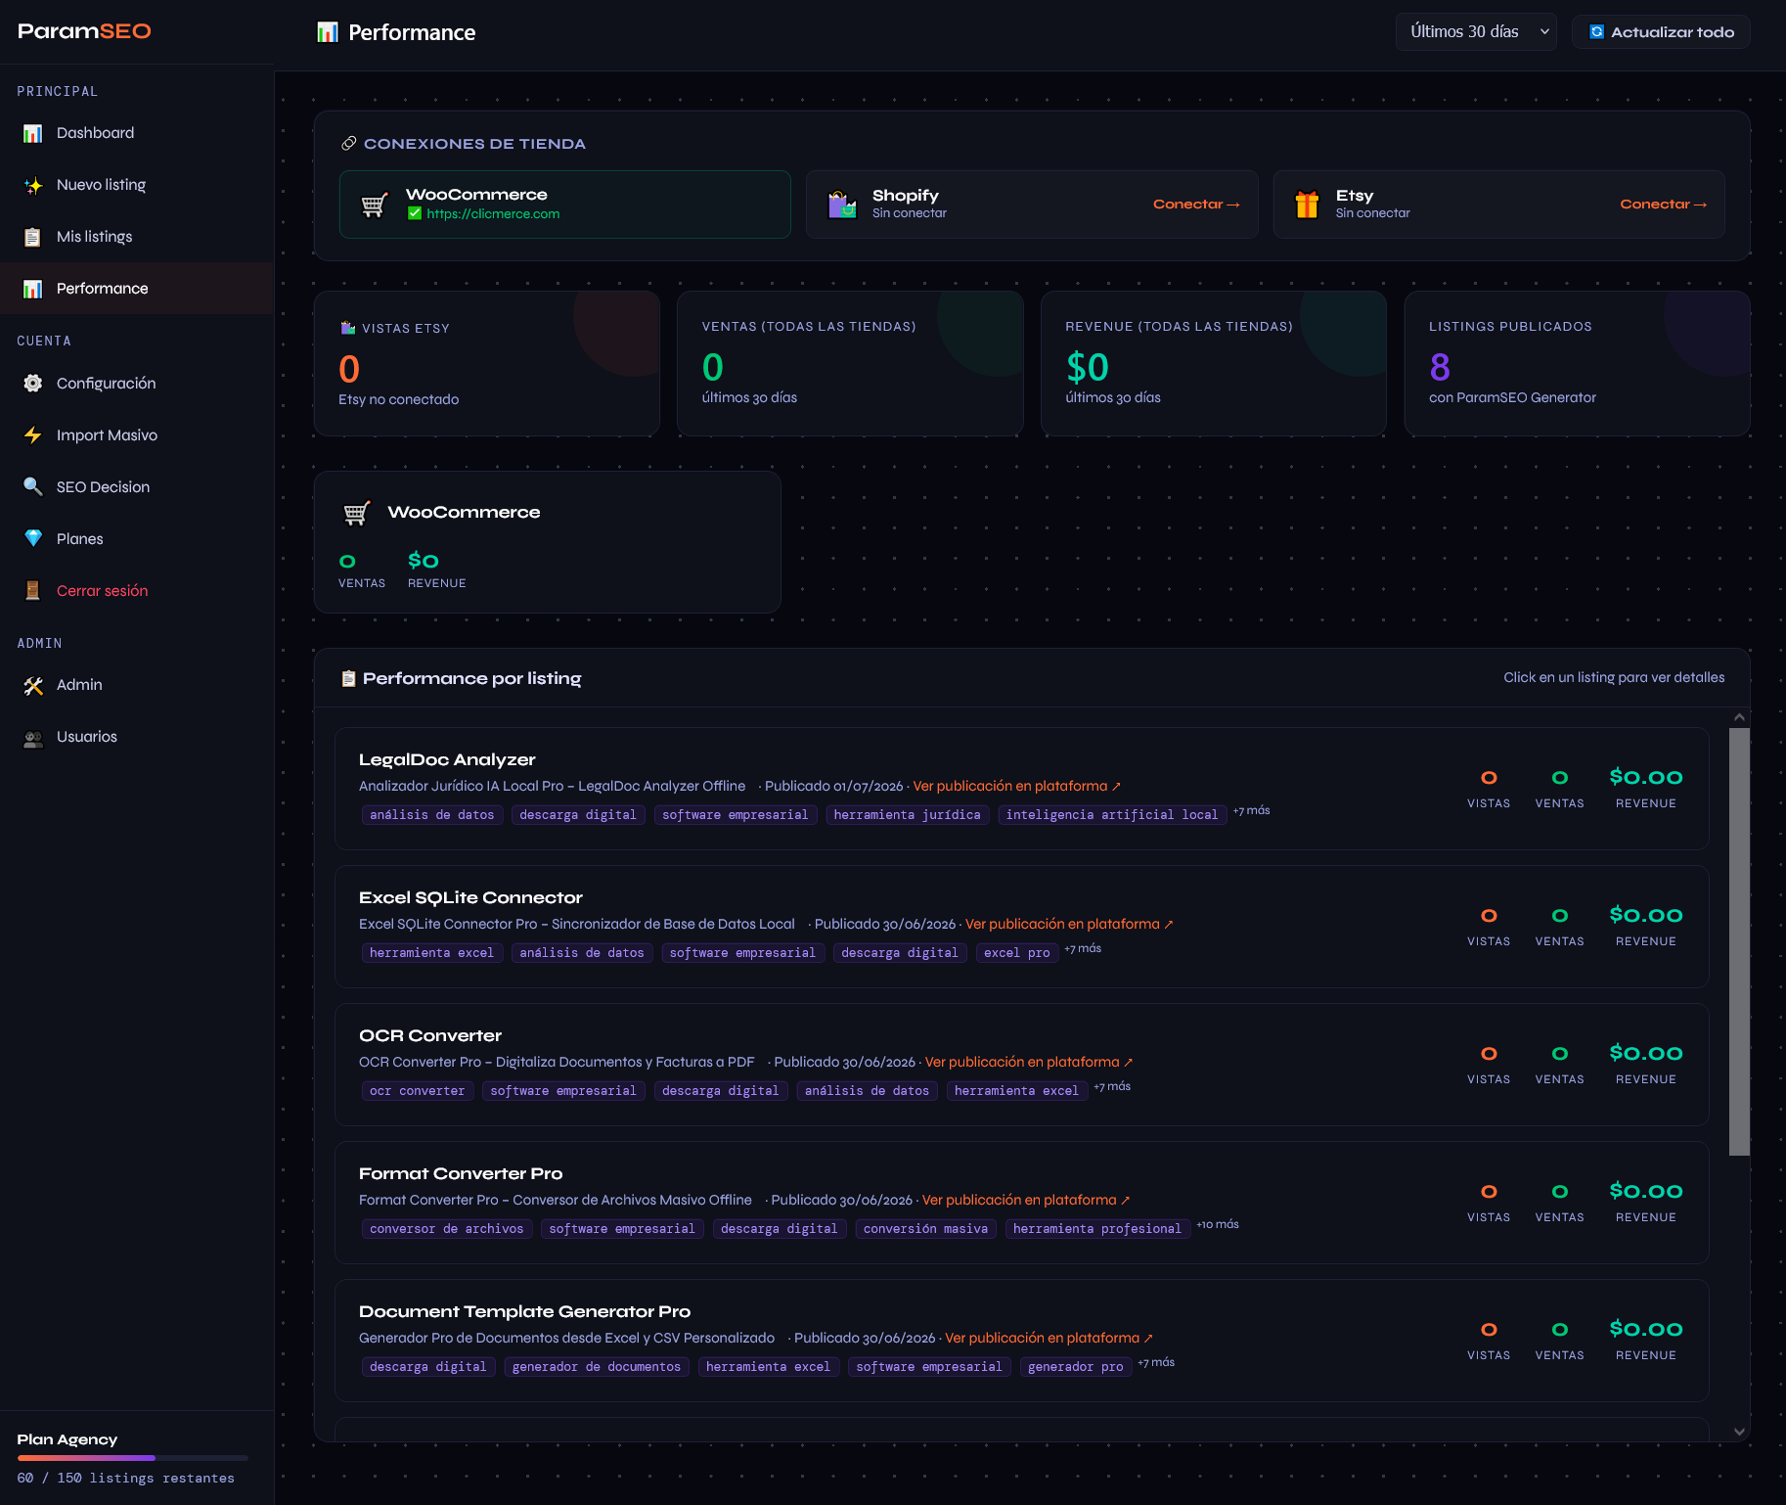Open the Últimos 30 días dropdown
1786x1505 pixels.
(x=1476, y=32)
